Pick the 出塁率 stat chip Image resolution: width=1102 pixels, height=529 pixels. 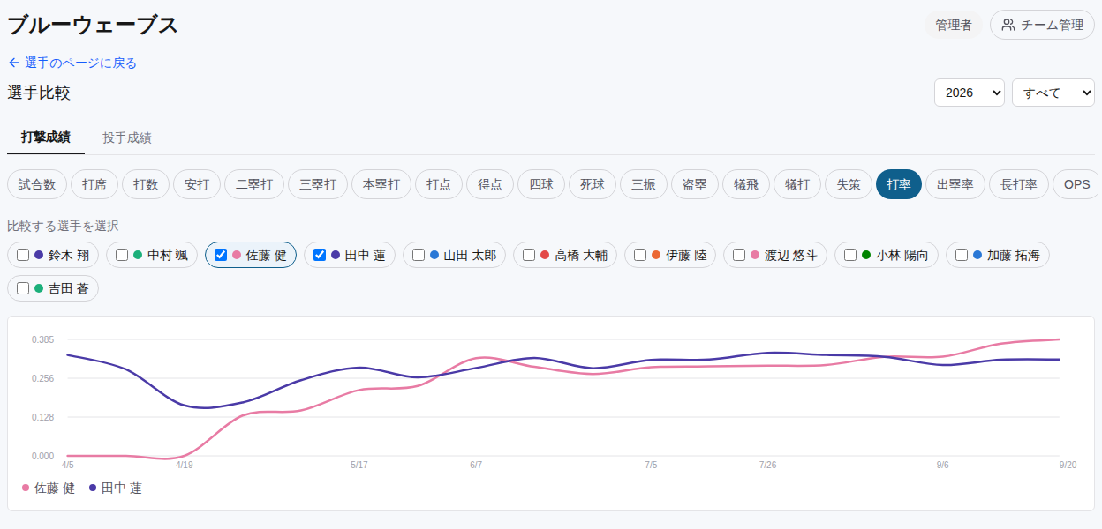click(x=955, y=184)
